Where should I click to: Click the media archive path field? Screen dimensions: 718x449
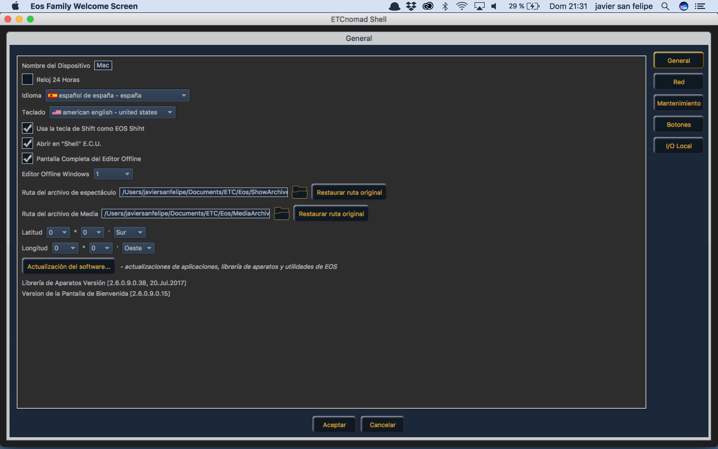(x=186, y=214)
